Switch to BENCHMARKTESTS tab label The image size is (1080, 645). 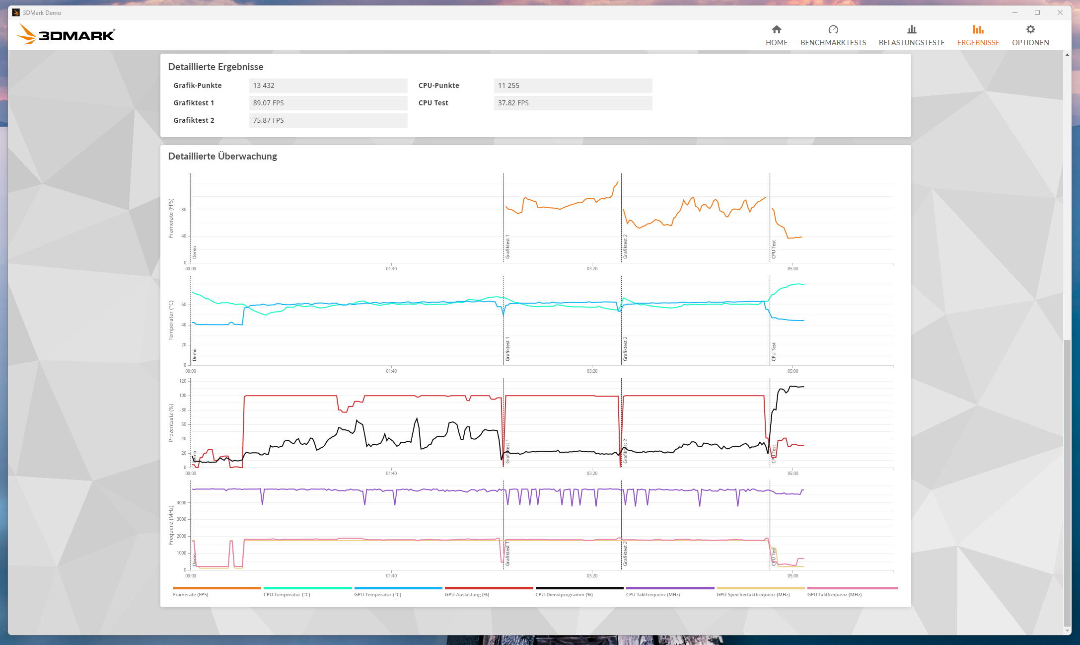833,43
